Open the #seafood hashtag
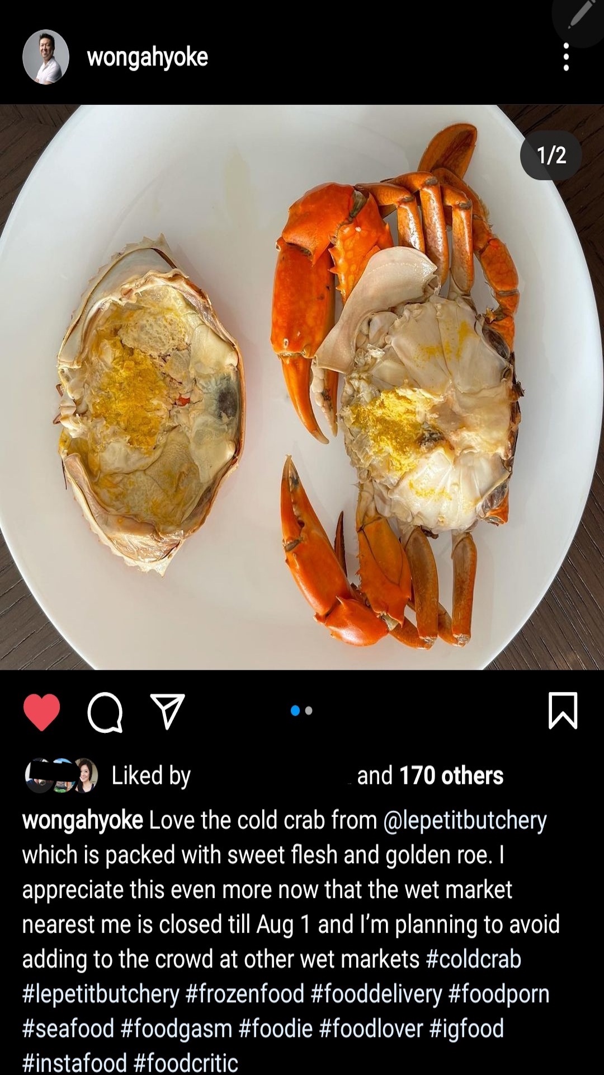Image resolution: width=604 pixels, height=1075 pixels. pos(68,1029)
